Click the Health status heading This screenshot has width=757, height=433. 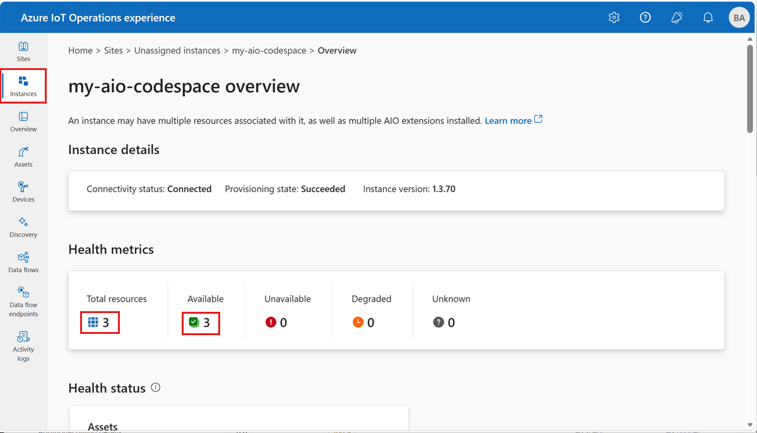(107, 388)
